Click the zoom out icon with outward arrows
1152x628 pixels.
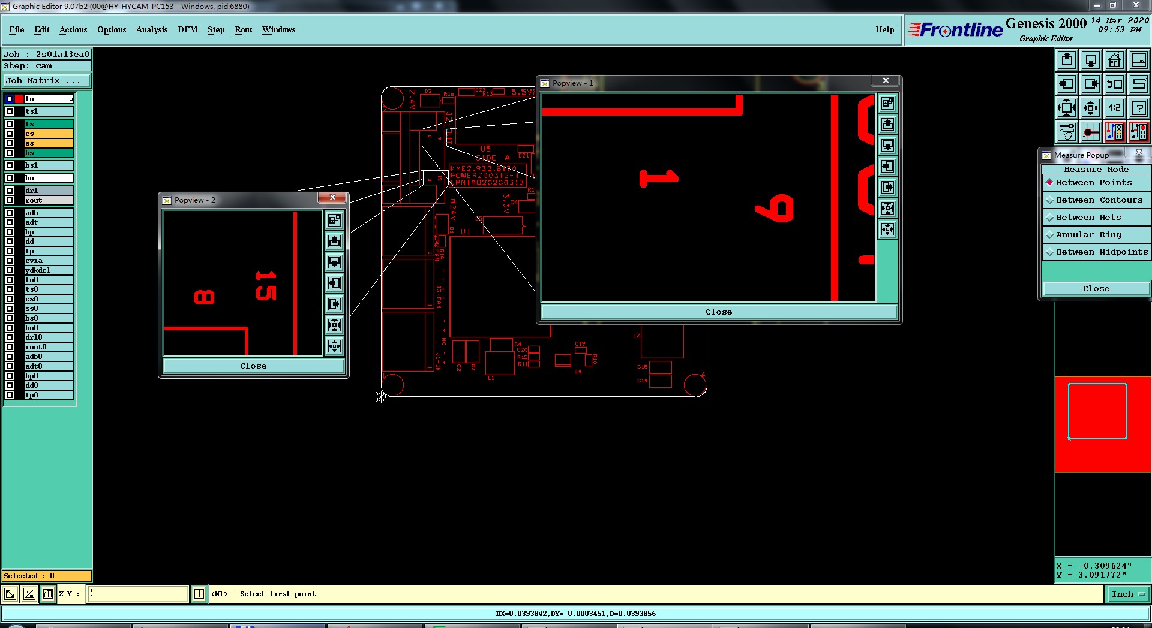[1091, 108]
